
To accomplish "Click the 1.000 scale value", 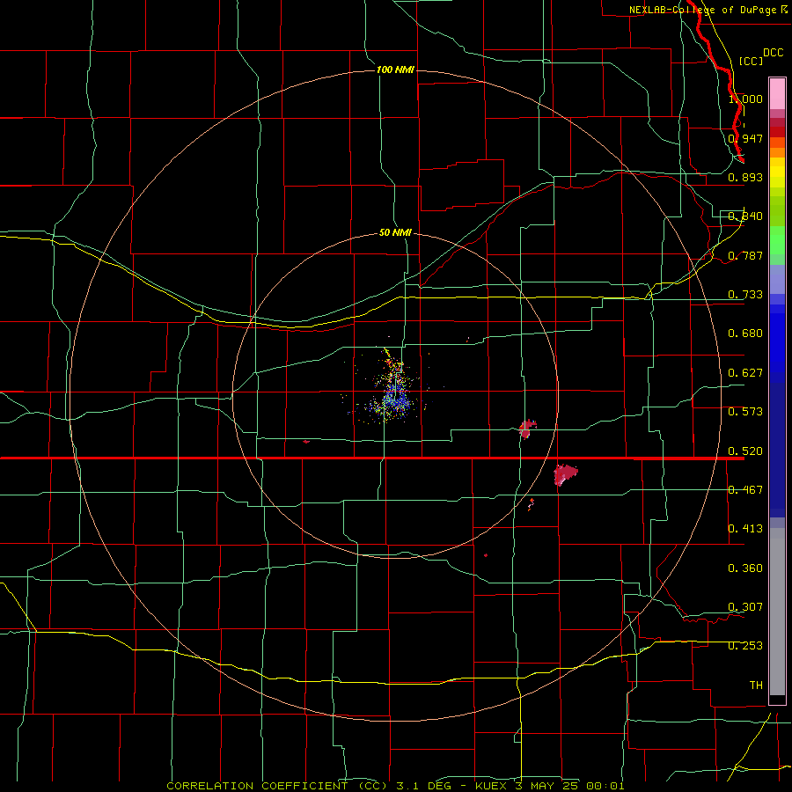I will [745, 99].
